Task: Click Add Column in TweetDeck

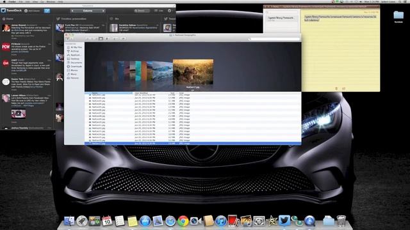Action: click(32, 11)
